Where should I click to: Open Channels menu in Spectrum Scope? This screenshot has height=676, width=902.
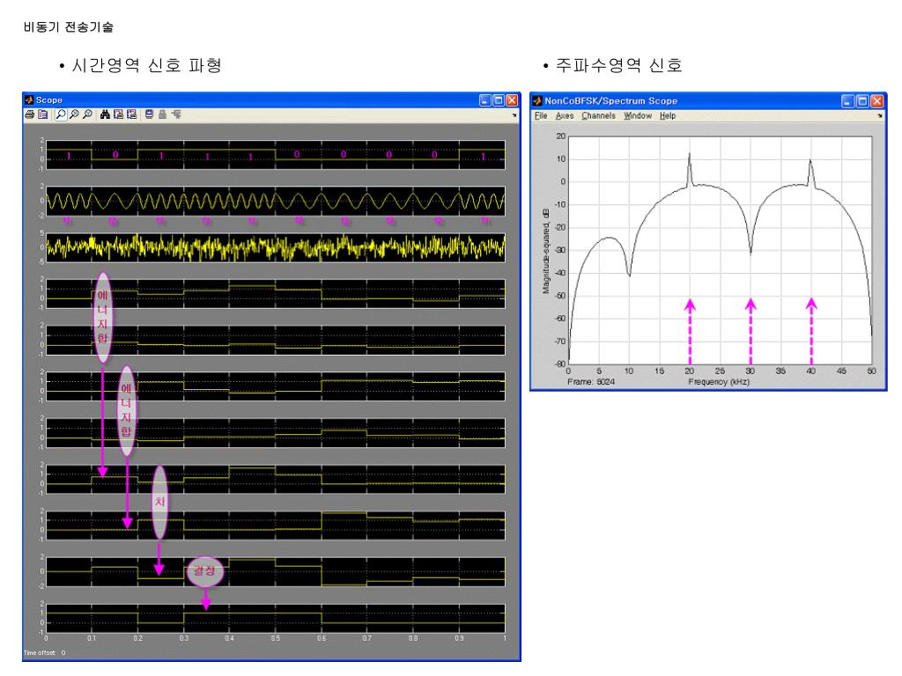point(598,115)
